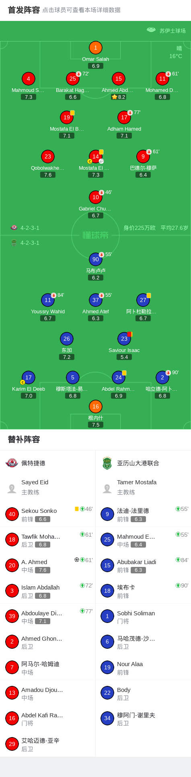Open substitute Sekou Sonko row
This screenshot has height=777, width=191.
[x=48, y=514]
